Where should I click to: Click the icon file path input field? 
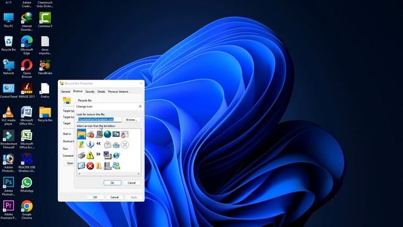point(99,119)
